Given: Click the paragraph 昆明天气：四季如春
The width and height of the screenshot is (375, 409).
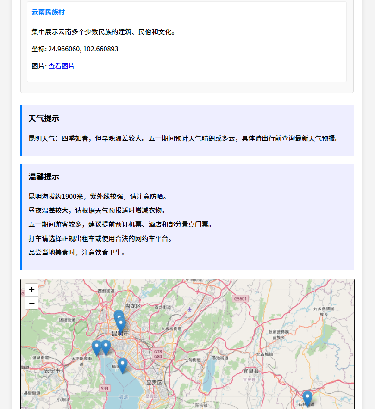Looking at the screenshot, I should (184, 138).
